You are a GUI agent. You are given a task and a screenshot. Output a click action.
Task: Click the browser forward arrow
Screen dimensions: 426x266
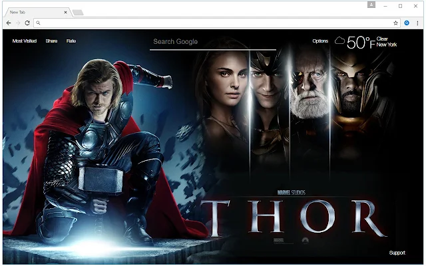point(18,23)
